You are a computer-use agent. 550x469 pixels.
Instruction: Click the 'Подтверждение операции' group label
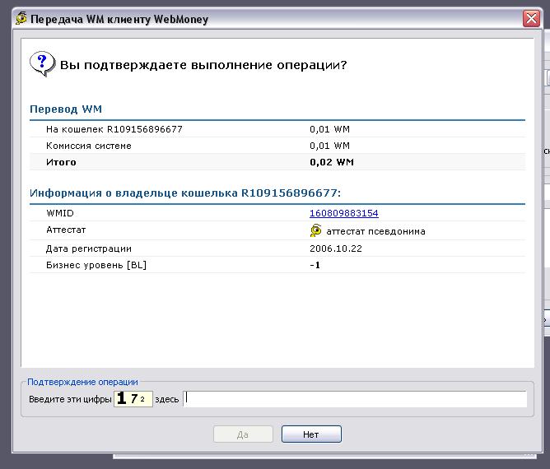click(82, 382)
